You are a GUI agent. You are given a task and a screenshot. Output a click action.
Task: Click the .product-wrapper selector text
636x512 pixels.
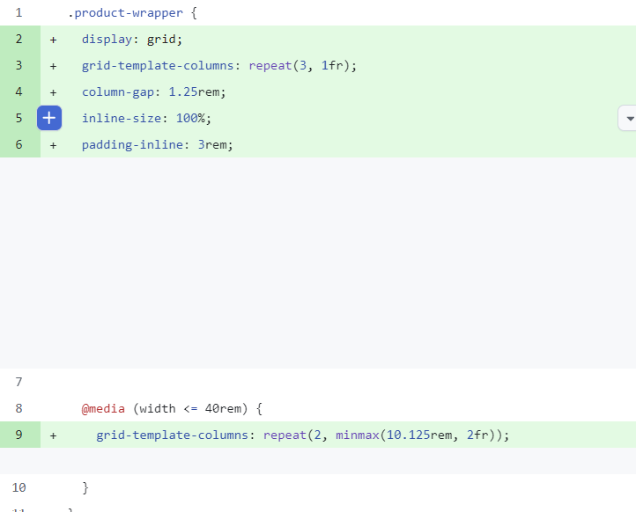125,13
